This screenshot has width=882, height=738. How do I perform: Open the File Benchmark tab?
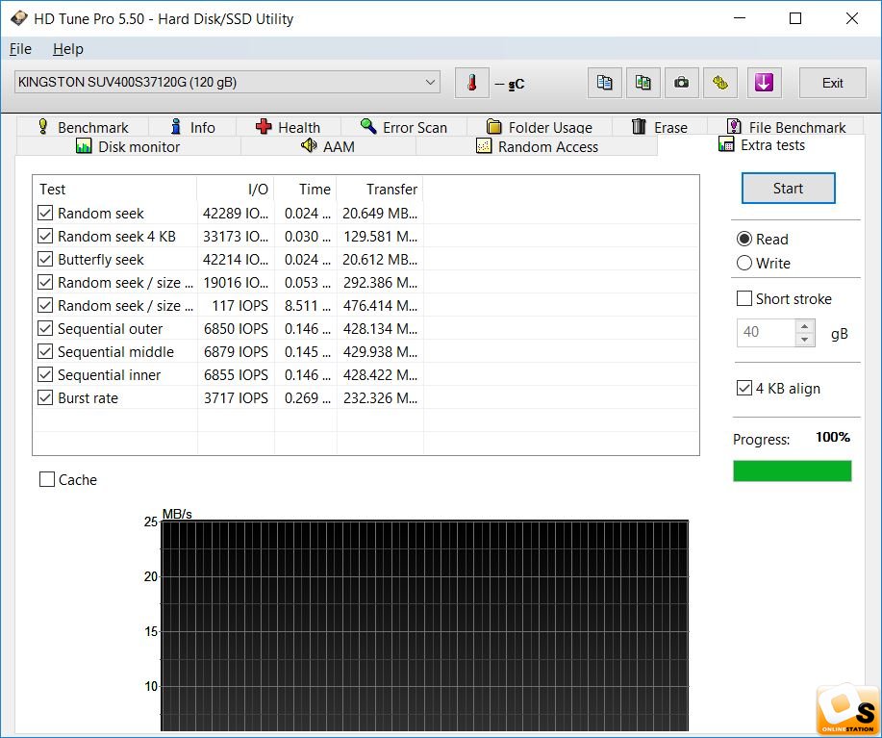[786, 127]
